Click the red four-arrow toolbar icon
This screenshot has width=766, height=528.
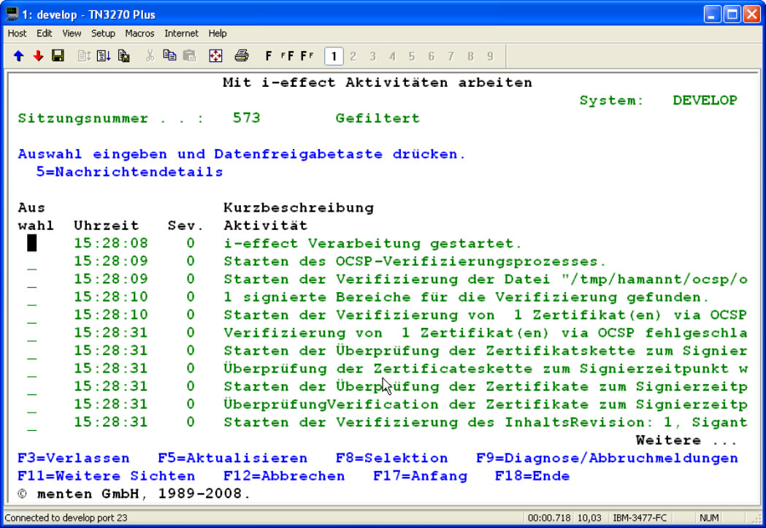(215, 56)
